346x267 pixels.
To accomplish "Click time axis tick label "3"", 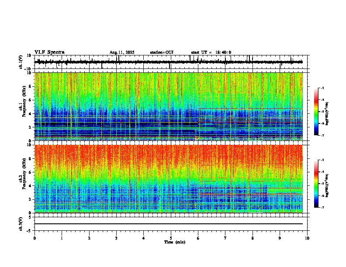I will click(x=116, y=238).
